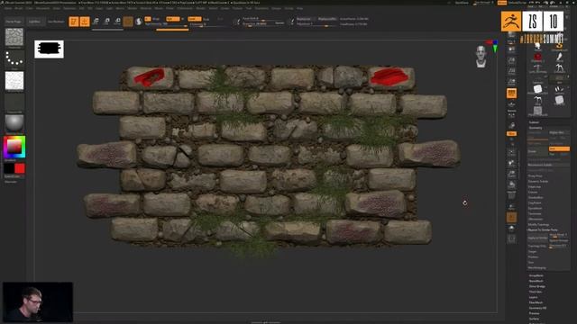Open the Document menu
The image size is (577, 324).
point(42,8)
